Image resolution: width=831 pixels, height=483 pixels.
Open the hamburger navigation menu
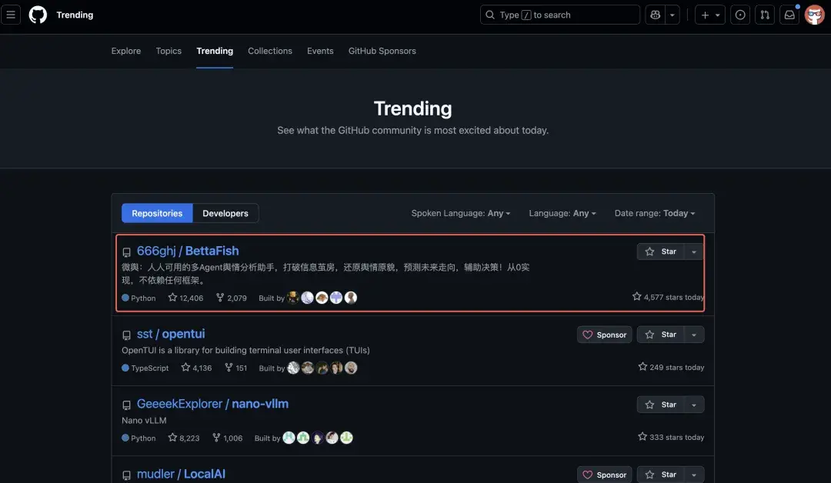tap(11, 15)
